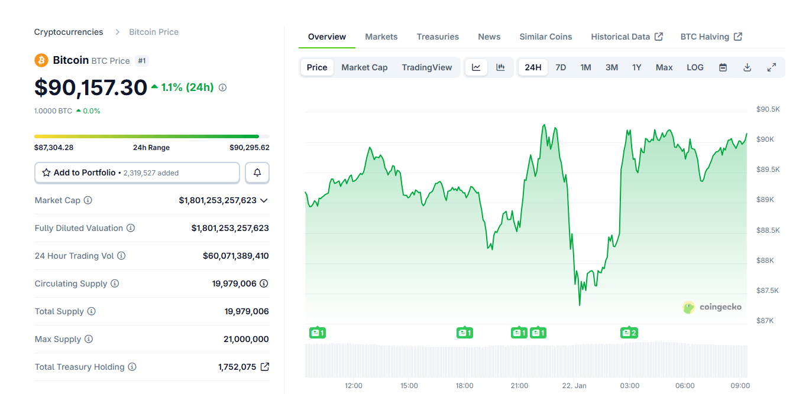Navigate to Cryptocurrencies breadcrumb link
This screenshot has height=394, width=809.
click(69, 32)
